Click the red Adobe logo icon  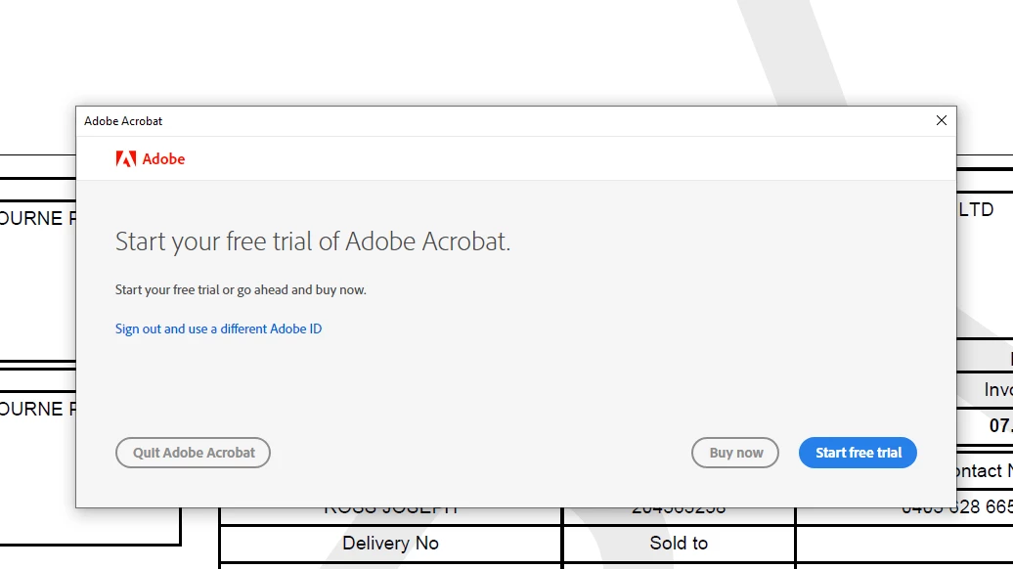point(125,158)
